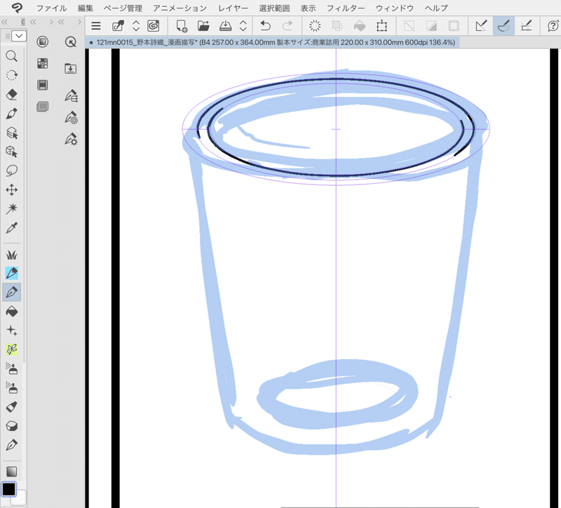Viewport: 561px width, 508px height.
Task: Select the Lasso selection tool
Action: click(x=11, y=171)
